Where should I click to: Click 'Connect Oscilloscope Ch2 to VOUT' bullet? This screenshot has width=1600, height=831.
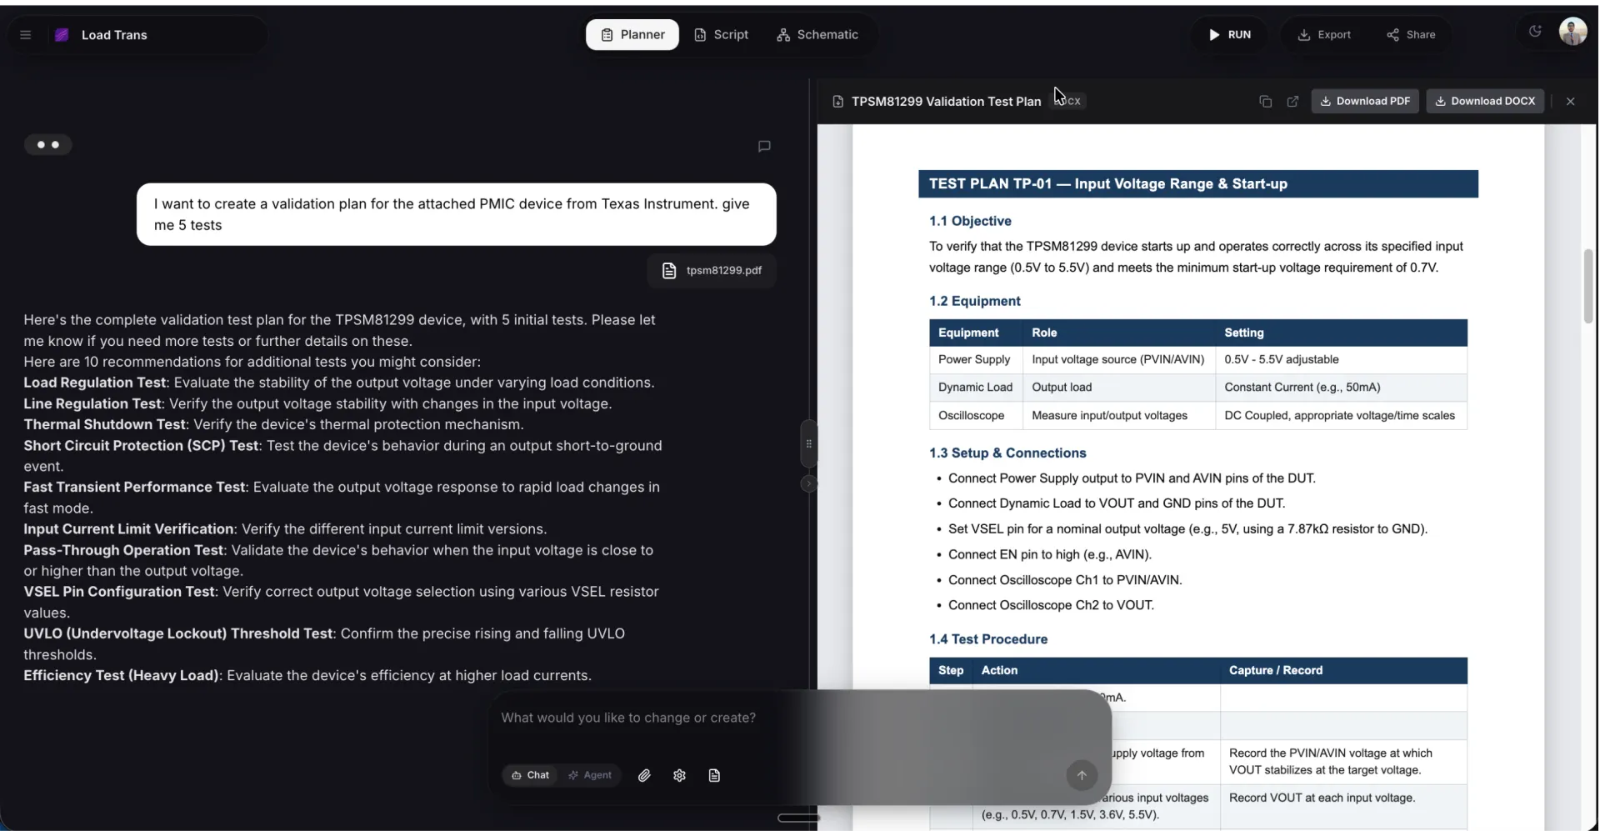(x=1051, y=605)
